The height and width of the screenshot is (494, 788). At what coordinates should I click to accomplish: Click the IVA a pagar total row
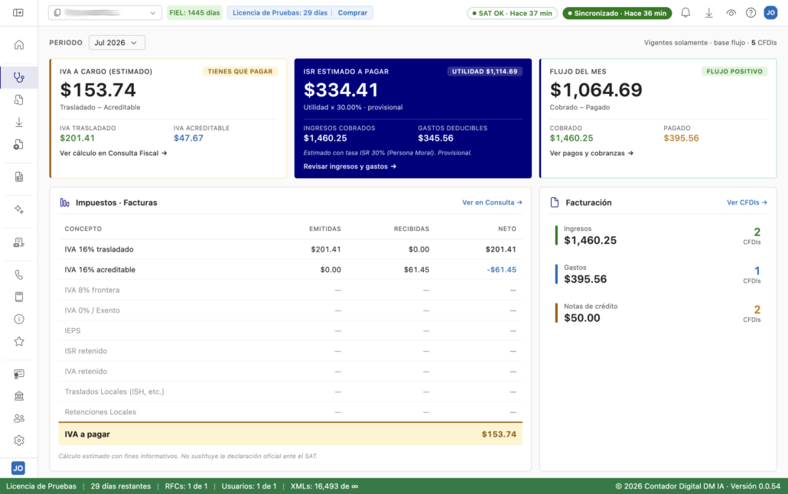(291, 434)
